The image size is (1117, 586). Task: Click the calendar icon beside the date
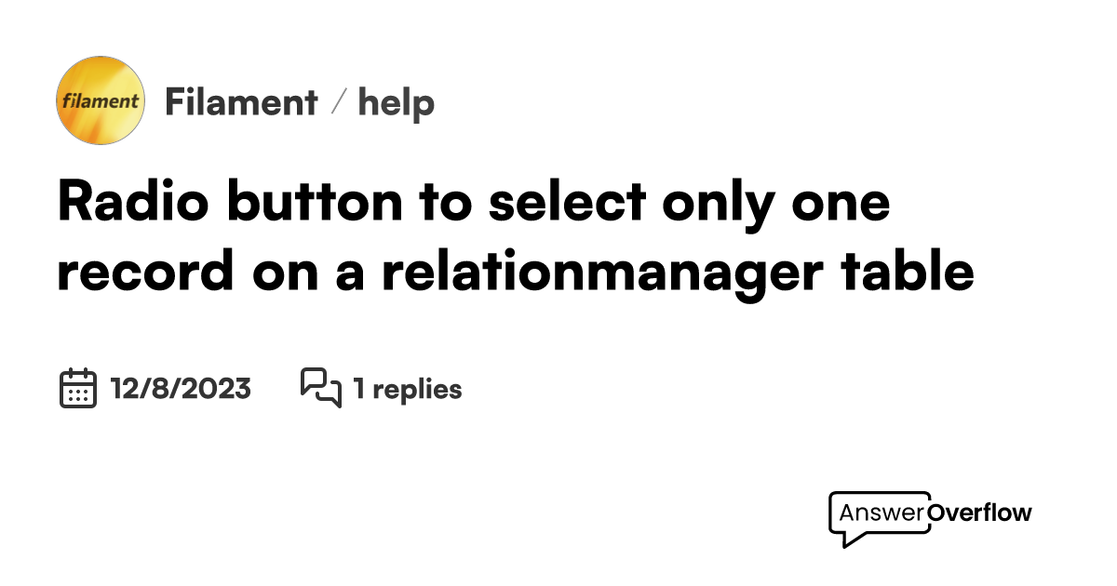(78, 388)
